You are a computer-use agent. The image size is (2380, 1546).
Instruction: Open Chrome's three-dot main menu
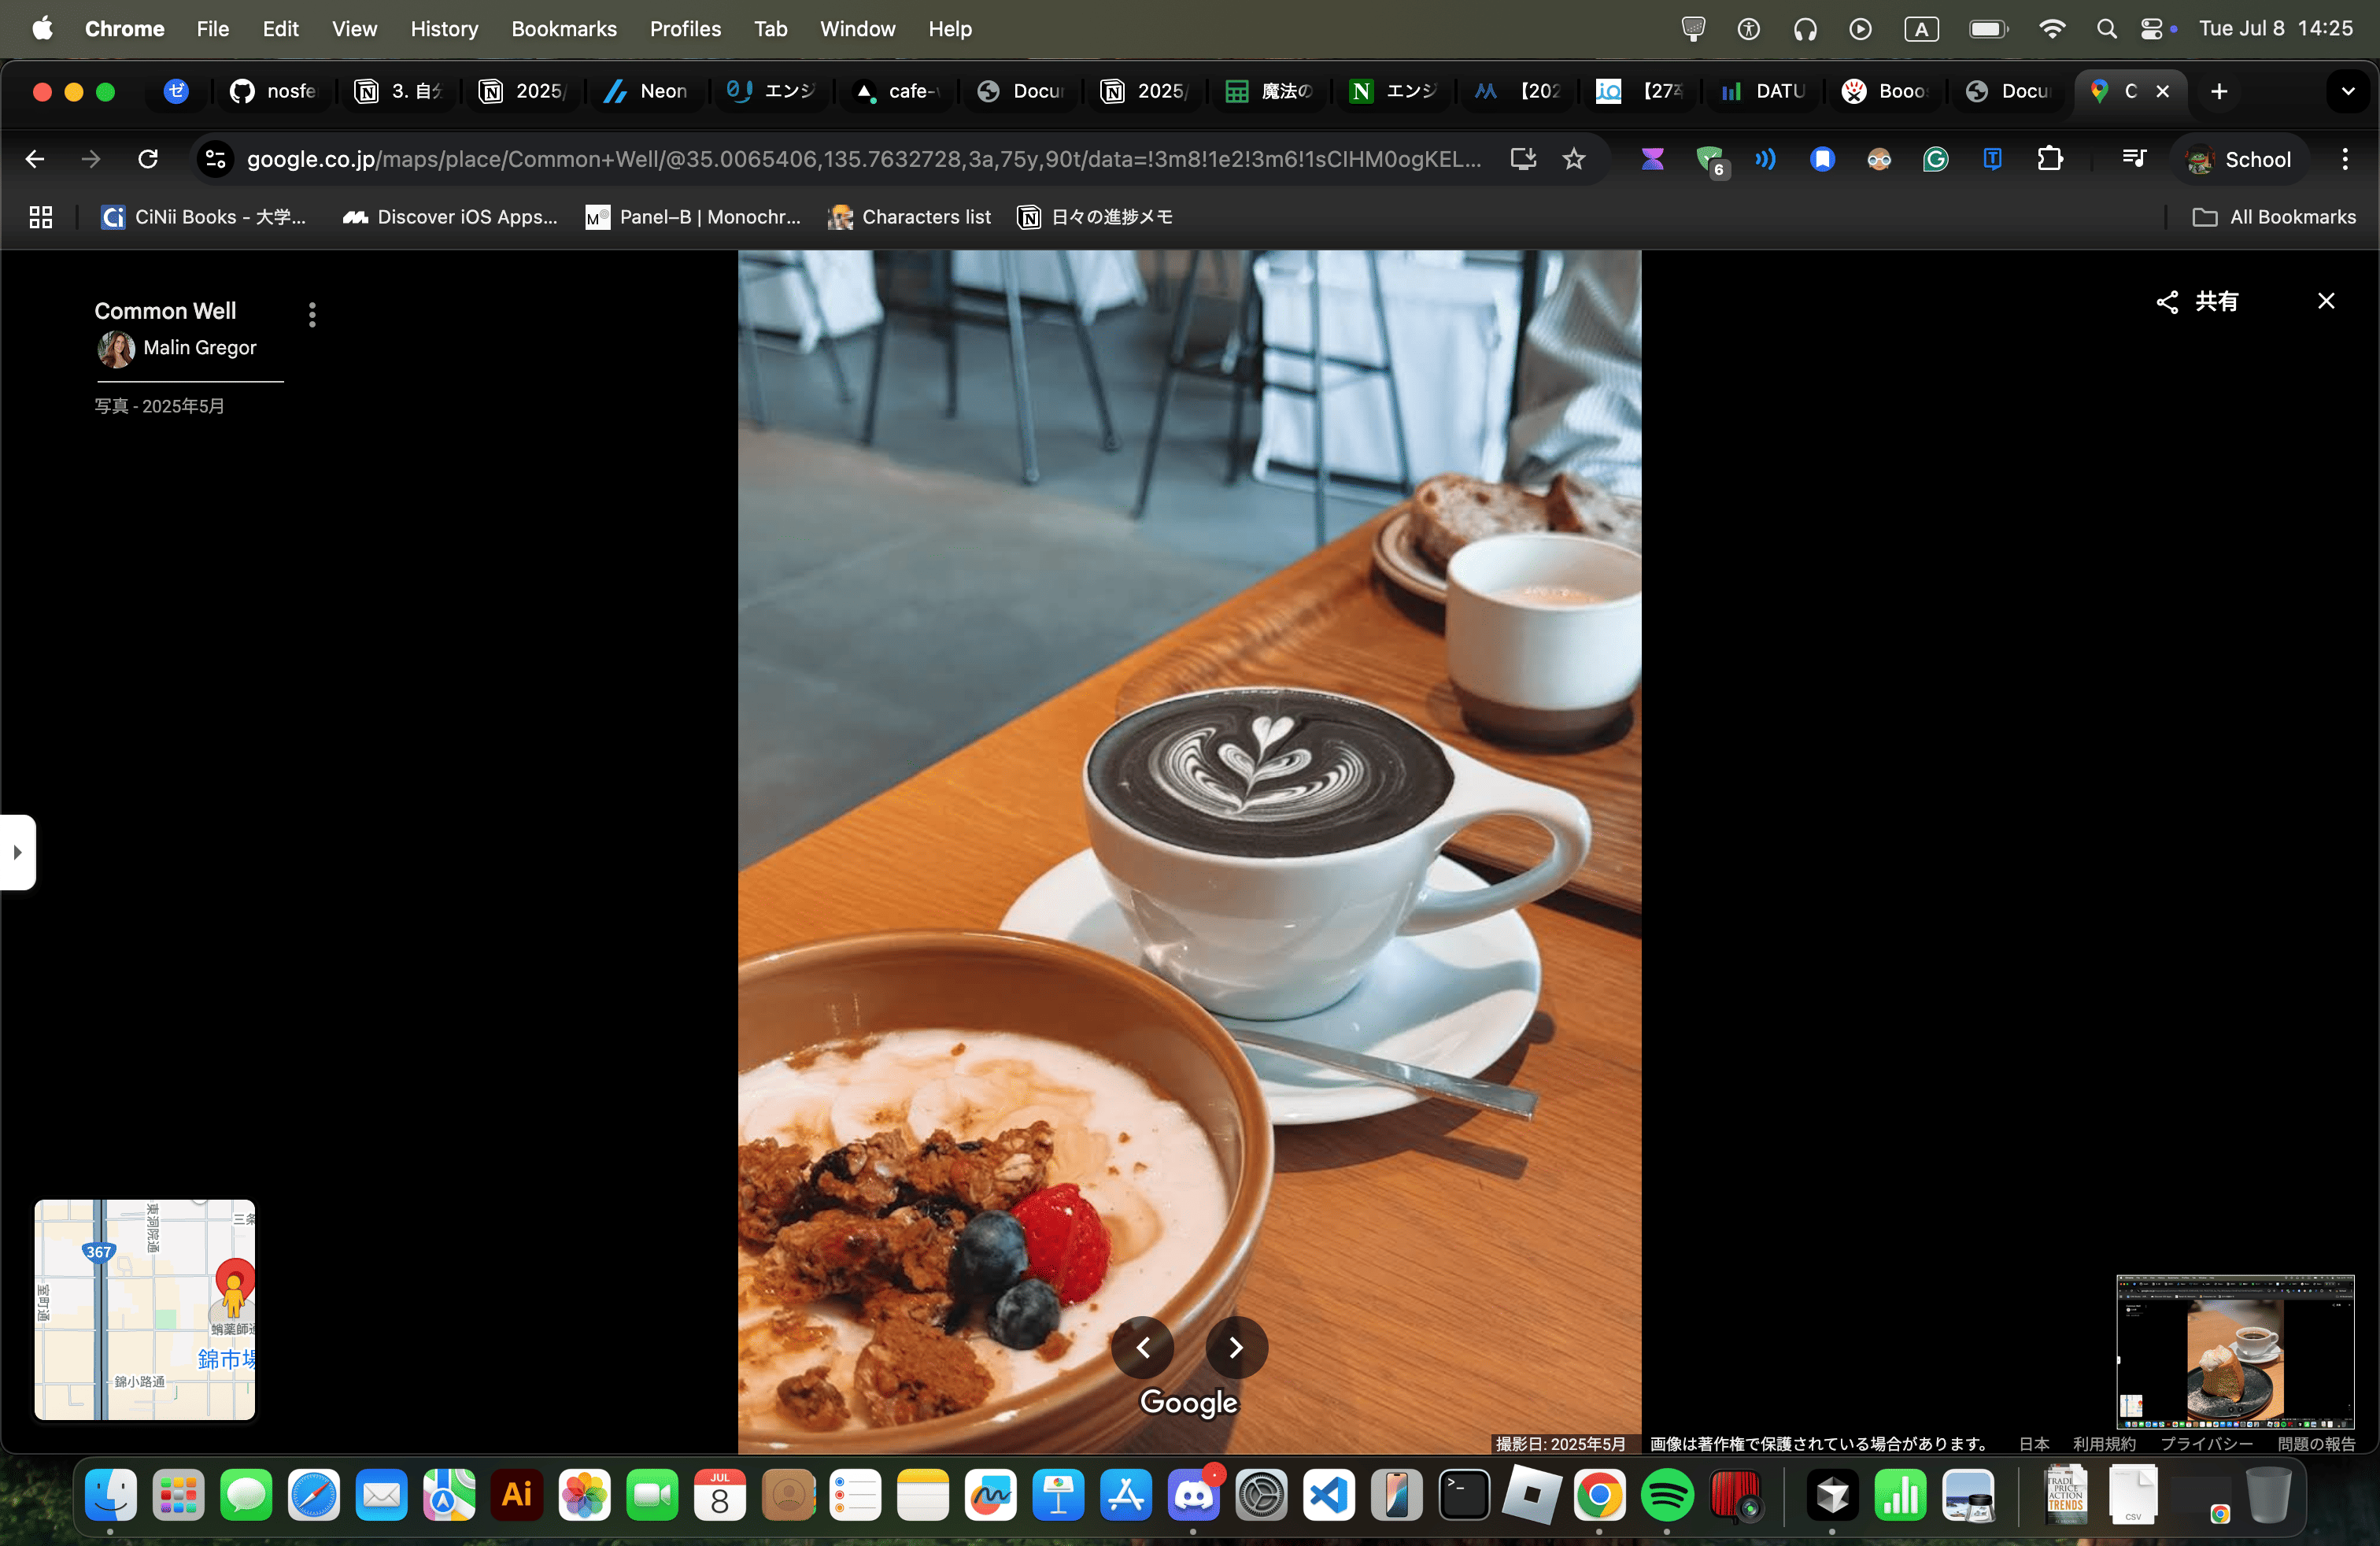(x=2344, y=159)
